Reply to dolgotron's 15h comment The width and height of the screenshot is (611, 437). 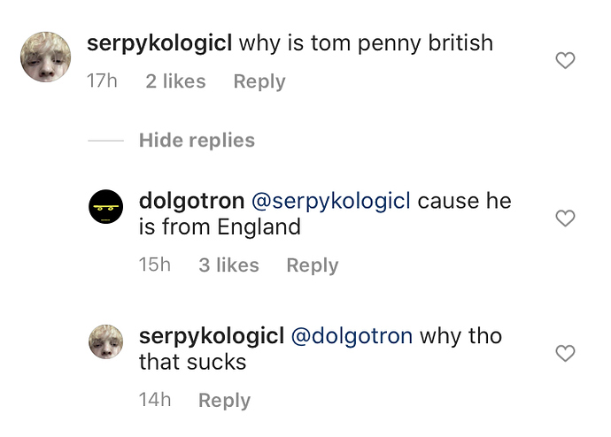tap(313, 265)
